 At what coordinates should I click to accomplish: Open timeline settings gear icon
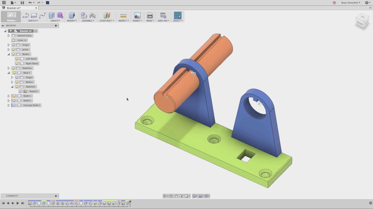pyautogui.click(x=371, y=203)
